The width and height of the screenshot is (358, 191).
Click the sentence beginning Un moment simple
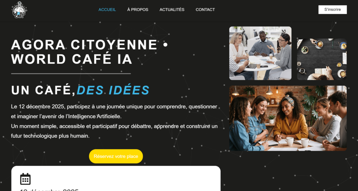tap(114, 131)
